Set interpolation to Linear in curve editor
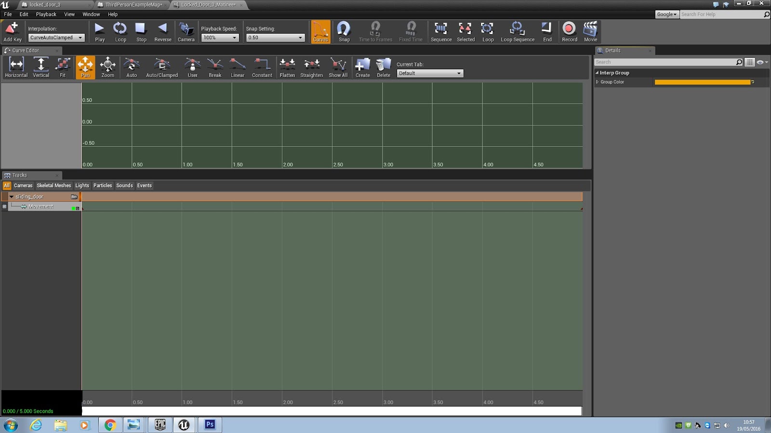 [x=238, y=67]
